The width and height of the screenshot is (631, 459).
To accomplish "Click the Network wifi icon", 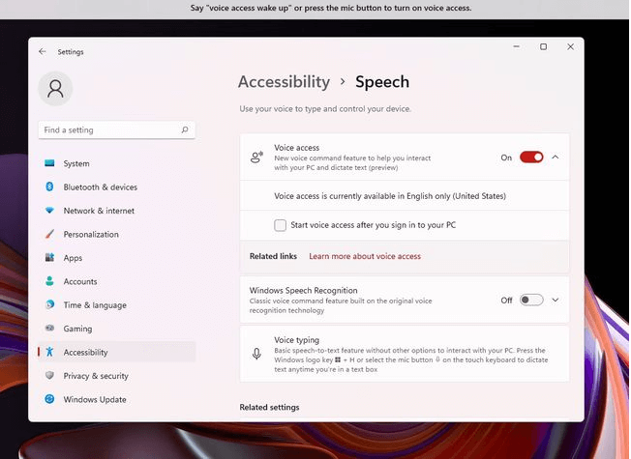I will [x=49, y=211].
